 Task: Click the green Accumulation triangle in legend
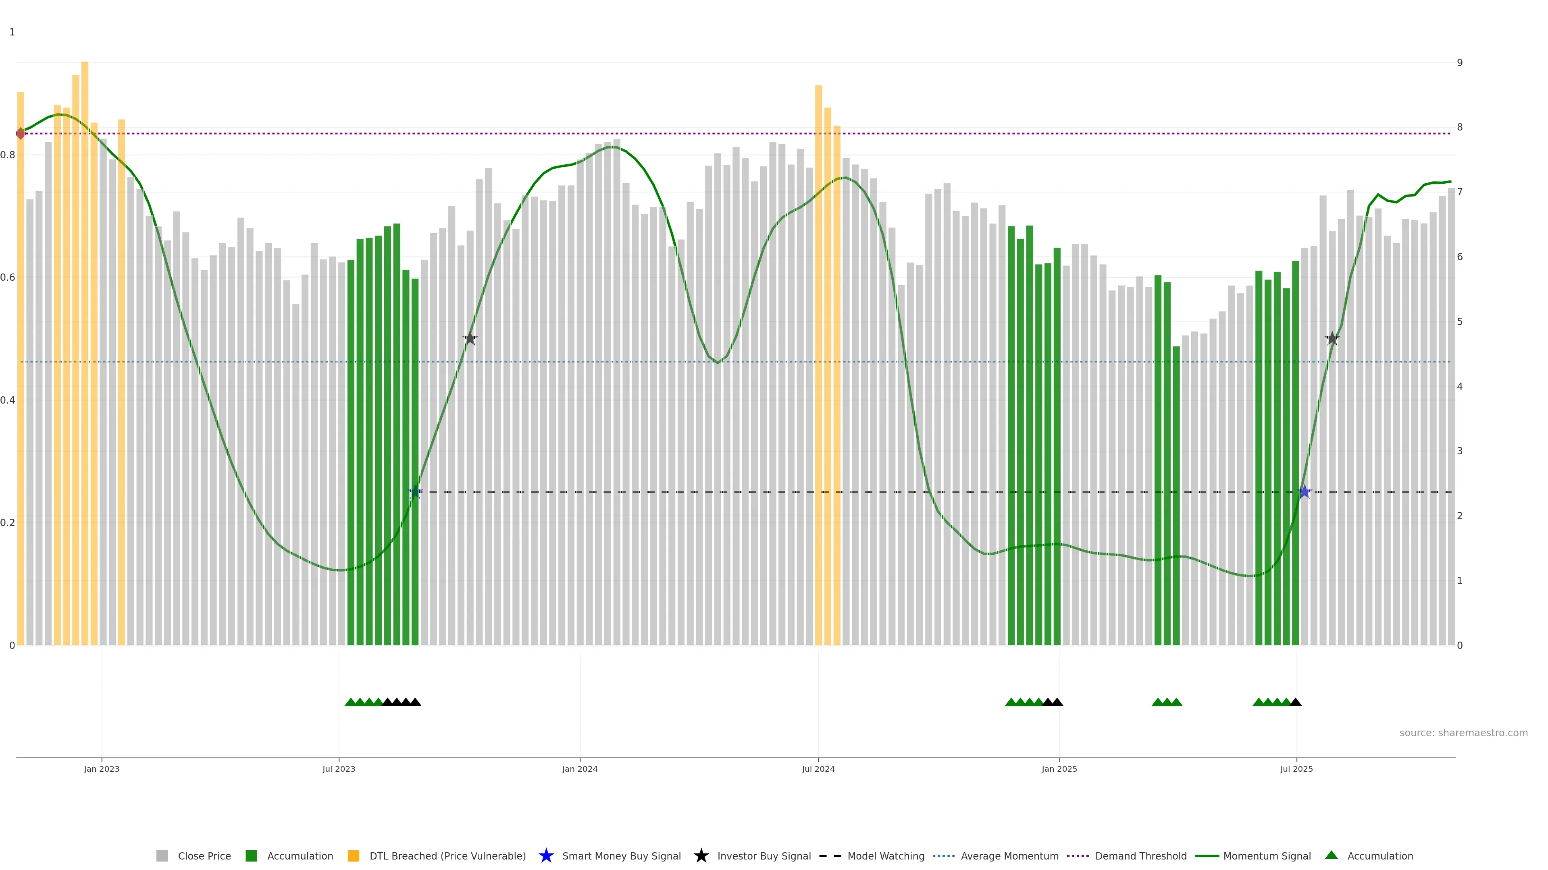tap(1331, 855)
